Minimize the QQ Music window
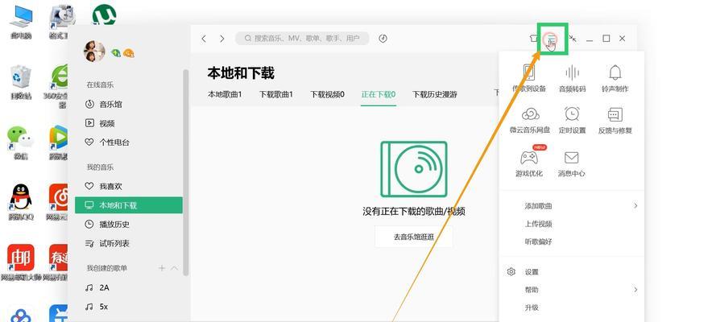Image resolution: width=716 pixels, height=322 pixels. [x=590, y=39]
